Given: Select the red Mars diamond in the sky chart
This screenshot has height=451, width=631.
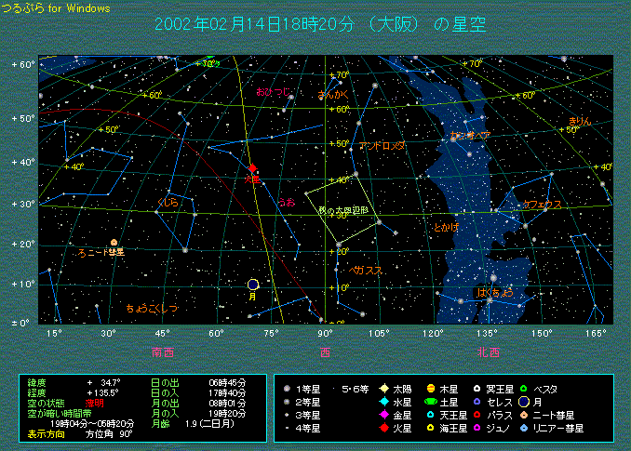Looking at the screenshot, I should tap(252, 169).
